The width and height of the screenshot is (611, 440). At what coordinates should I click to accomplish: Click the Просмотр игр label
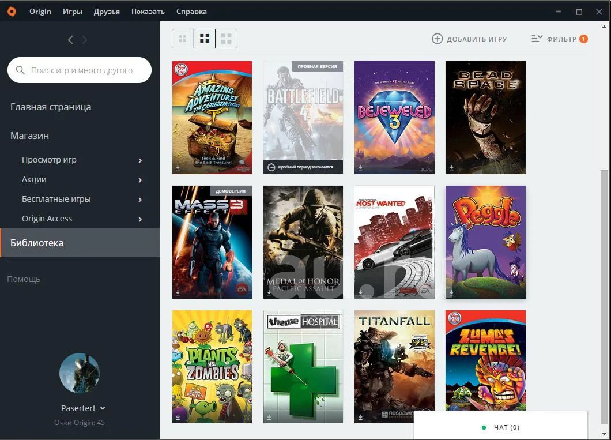[x=49, y=160]
